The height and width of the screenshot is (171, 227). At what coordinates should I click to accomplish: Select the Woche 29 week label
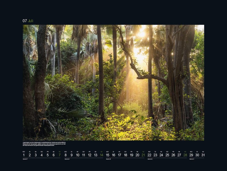pyautogui.click(x=108, y=159)
